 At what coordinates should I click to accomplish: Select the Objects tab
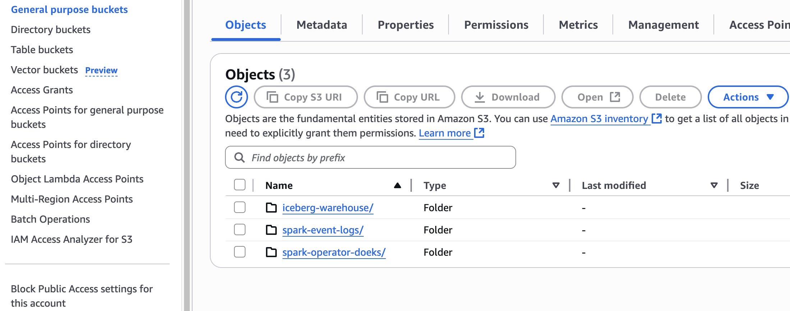pos(245,25)
